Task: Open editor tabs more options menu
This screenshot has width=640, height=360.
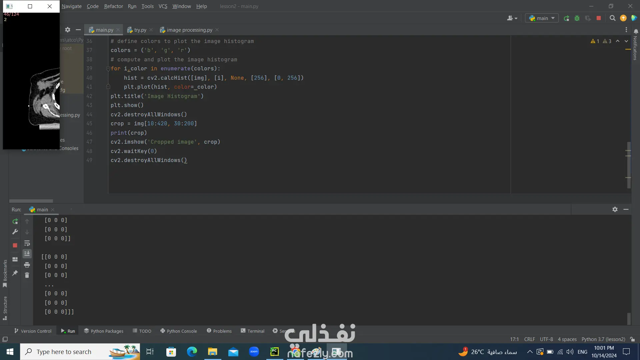Action: click(626, 30)
